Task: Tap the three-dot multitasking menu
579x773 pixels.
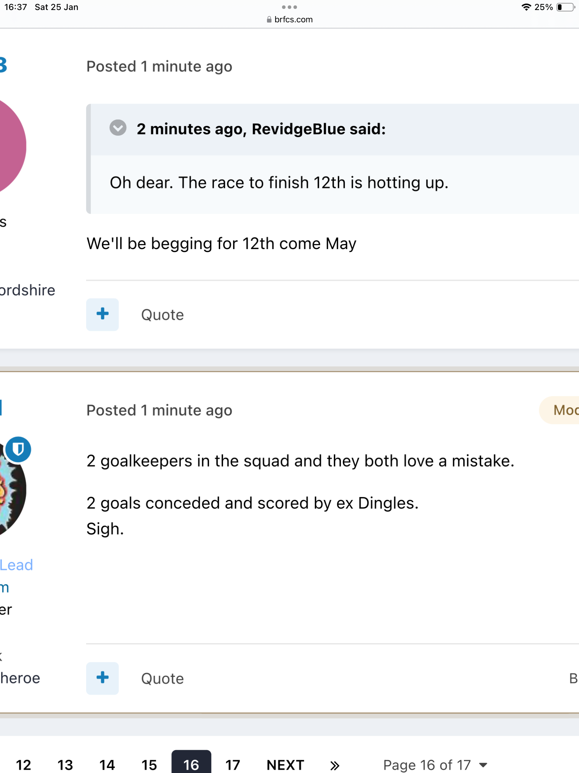Action: coord(289,7)
